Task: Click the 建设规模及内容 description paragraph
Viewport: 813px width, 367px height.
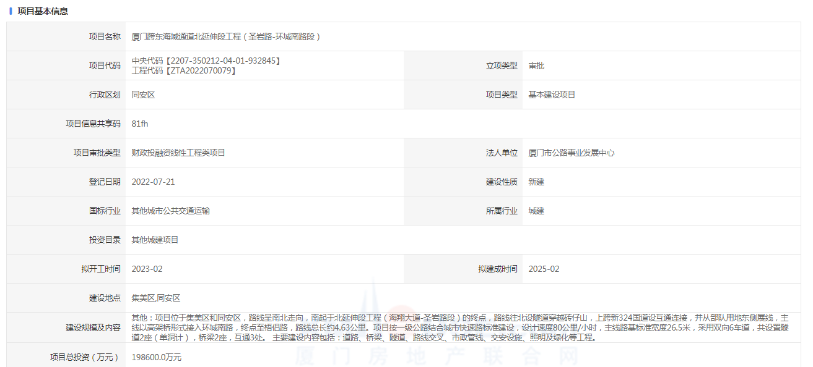Action: 458,327
